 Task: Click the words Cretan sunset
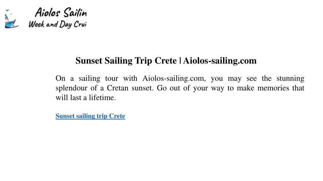130,88
